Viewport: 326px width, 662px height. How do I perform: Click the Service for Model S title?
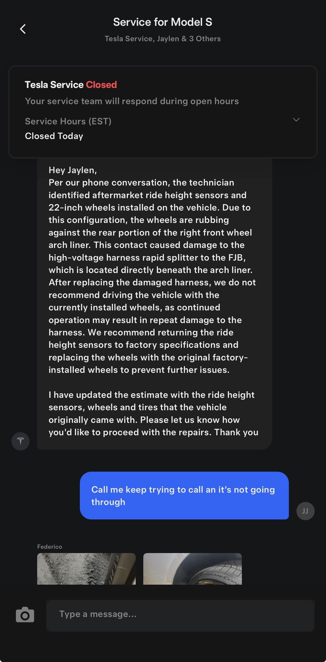point(162,22)
